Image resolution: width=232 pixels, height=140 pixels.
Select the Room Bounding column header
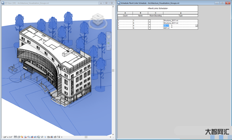pos(155,15)
